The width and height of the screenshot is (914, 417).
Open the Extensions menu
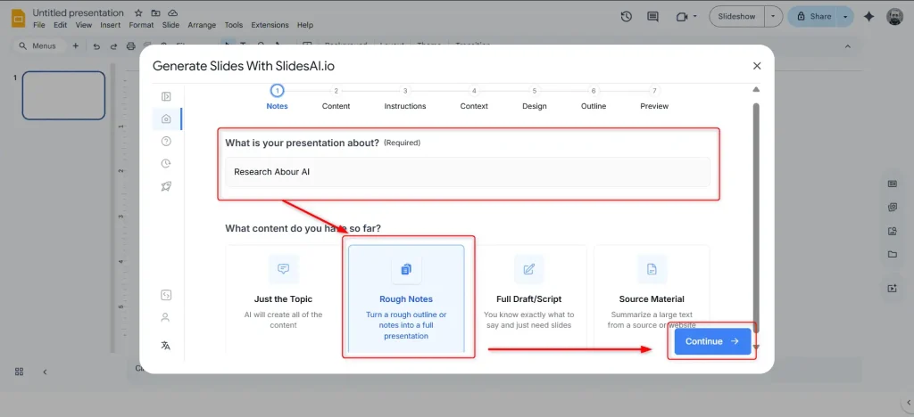(x=270, y=25)
